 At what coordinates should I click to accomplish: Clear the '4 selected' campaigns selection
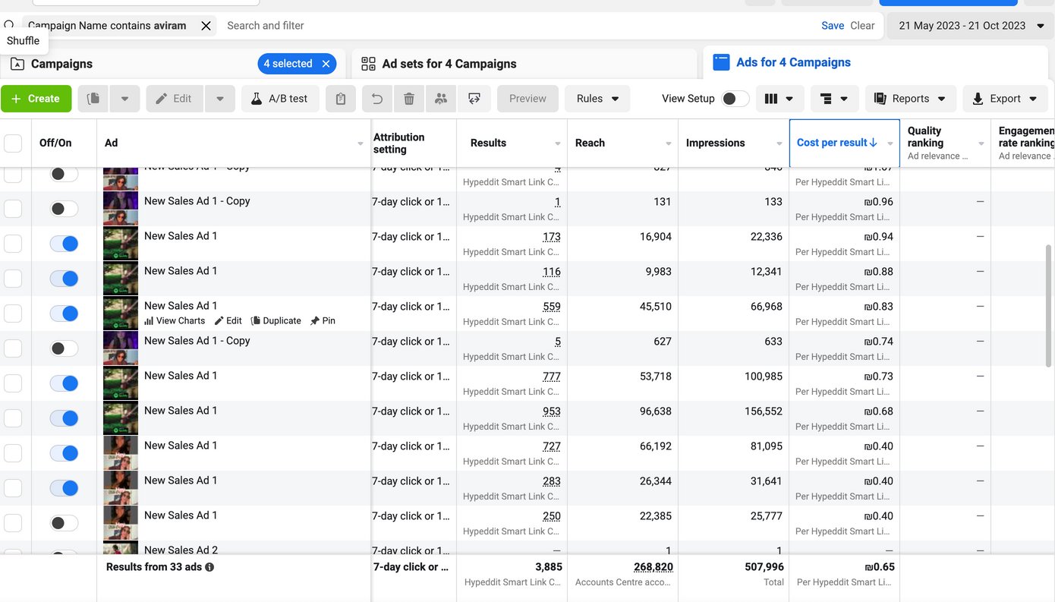(326, 64)
